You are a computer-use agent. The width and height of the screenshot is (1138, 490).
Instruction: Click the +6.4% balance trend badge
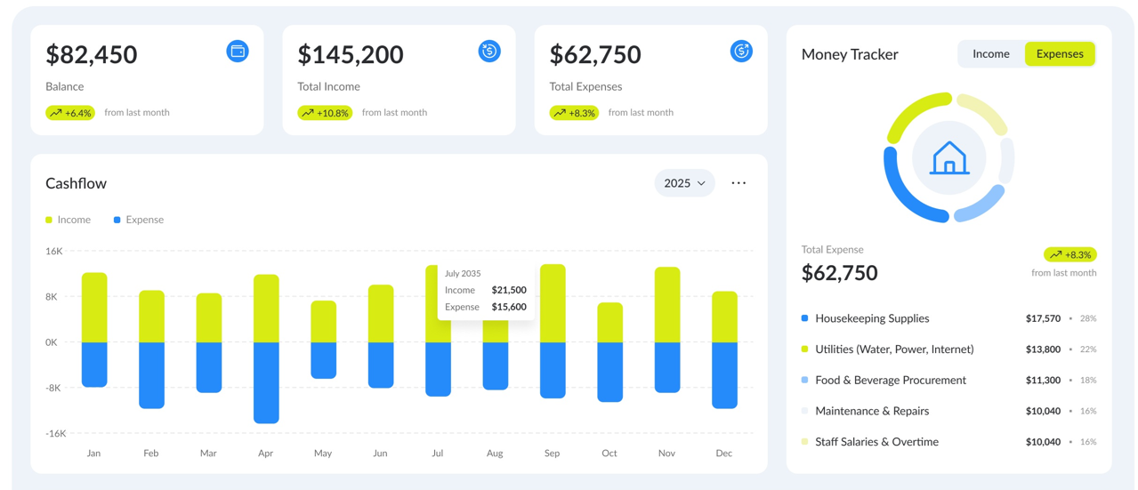coord(70,113)
